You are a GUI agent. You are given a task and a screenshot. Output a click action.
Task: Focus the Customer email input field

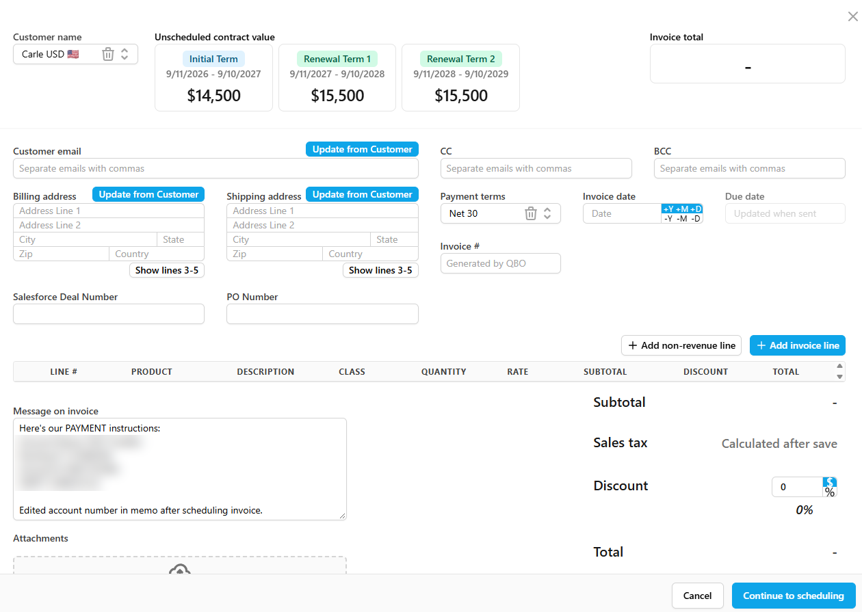coord(215,168)
